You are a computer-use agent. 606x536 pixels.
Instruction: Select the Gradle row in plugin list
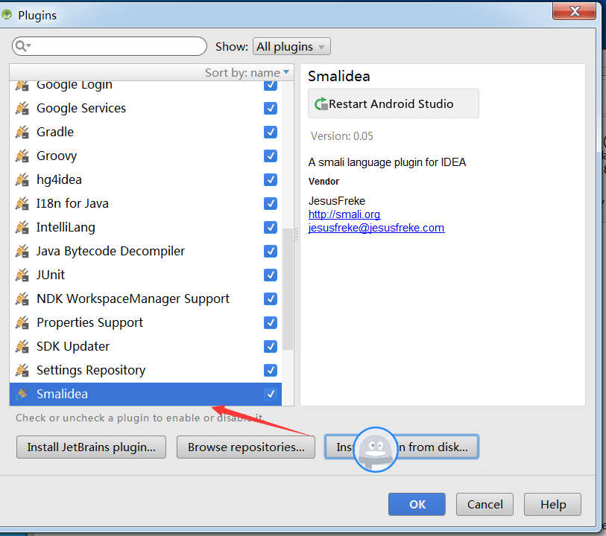145,133
